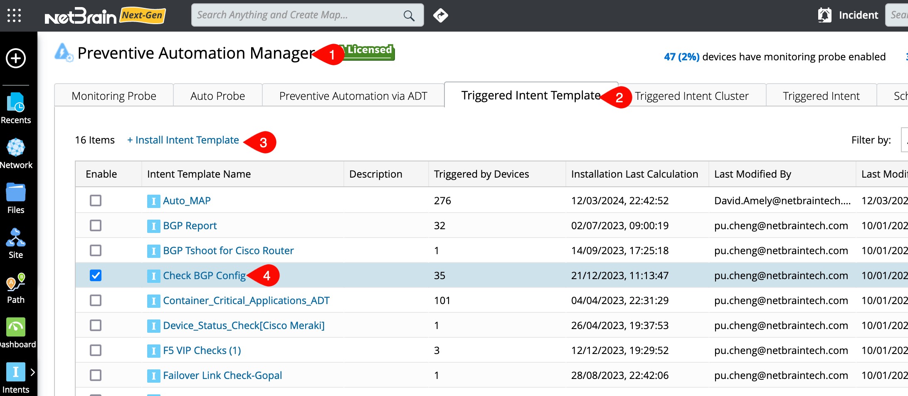Image resolution: width=908 pixels, height=396 pixels.
Task: Enable the BGP Report checkbox
Action: pos(96,225)
